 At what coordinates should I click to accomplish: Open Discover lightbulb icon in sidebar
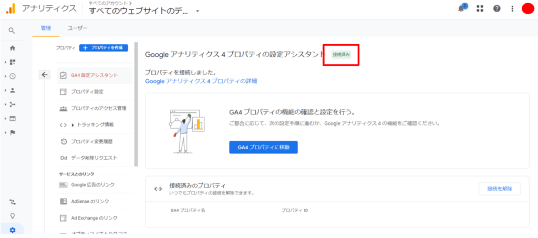tap(13, 216)
